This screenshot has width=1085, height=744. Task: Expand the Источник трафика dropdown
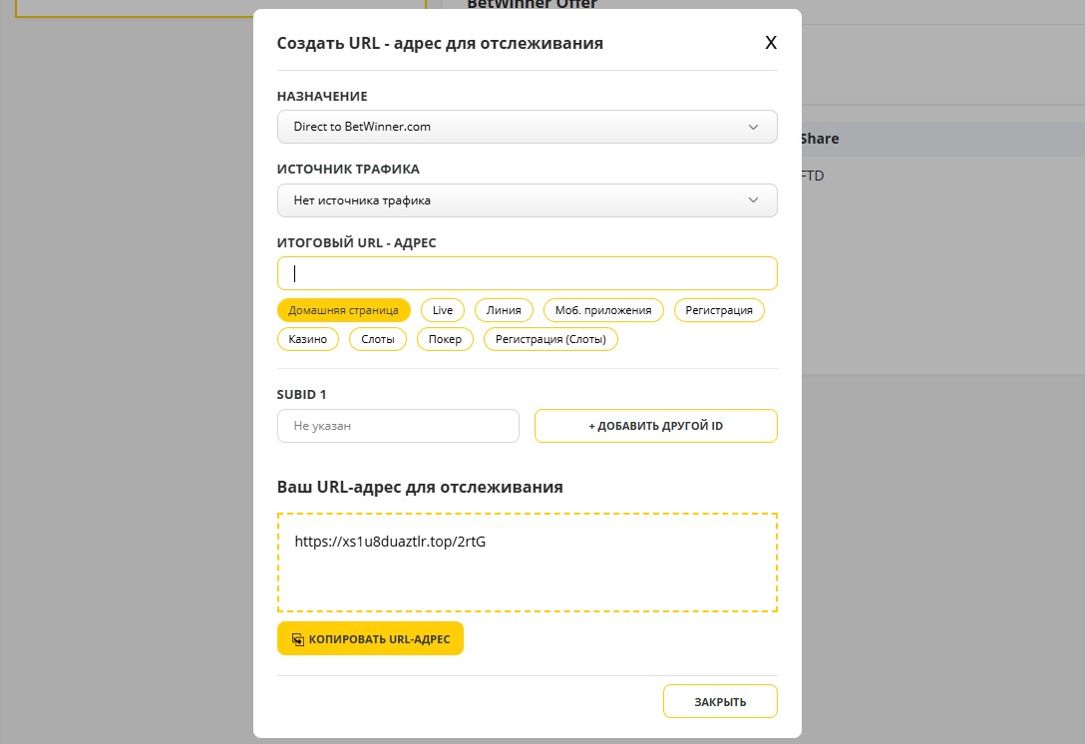click(x=528, y=200)
